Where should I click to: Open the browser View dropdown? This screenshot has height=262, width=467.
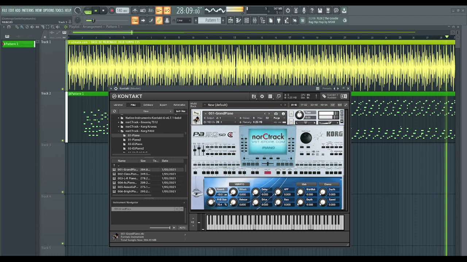146,111
